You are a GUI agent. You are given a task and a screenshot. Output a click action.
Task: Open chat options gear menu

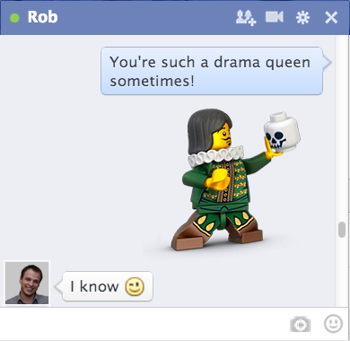click(x=302, y=17)
